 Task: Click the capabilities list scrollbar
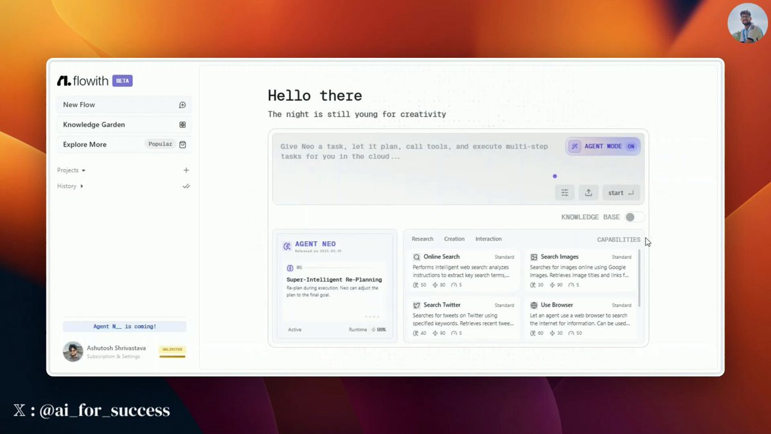639,278
